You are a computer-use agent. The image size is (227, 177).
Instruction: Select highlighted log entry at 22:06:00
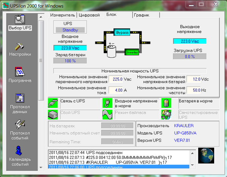pyautogui.click(x=119, y=167)
